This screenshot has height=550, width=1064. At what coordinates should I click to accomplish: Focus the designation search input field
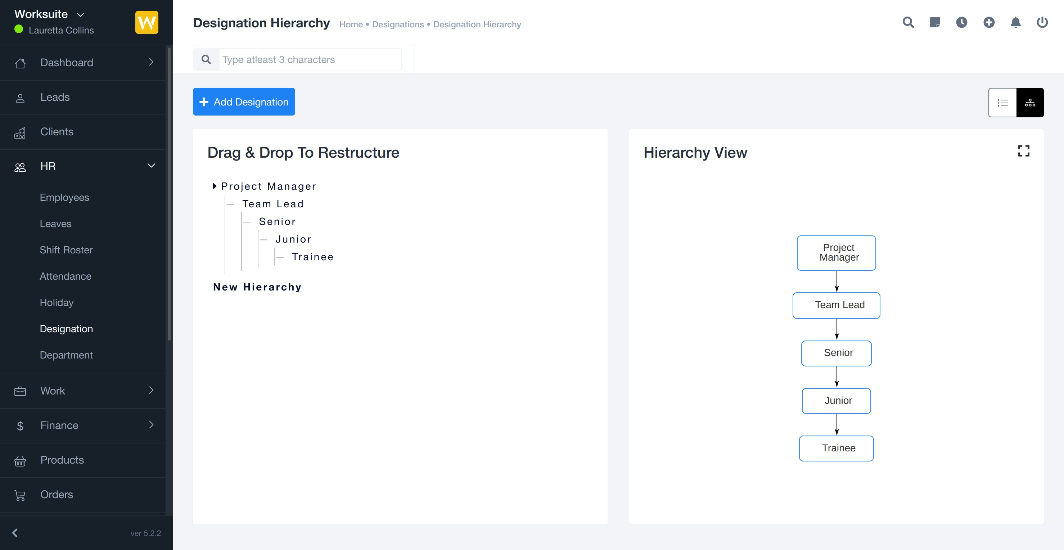(310, 59)
